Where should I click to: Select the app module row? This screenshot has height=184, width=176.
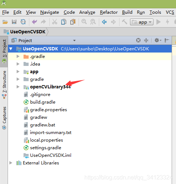point(90,72)
